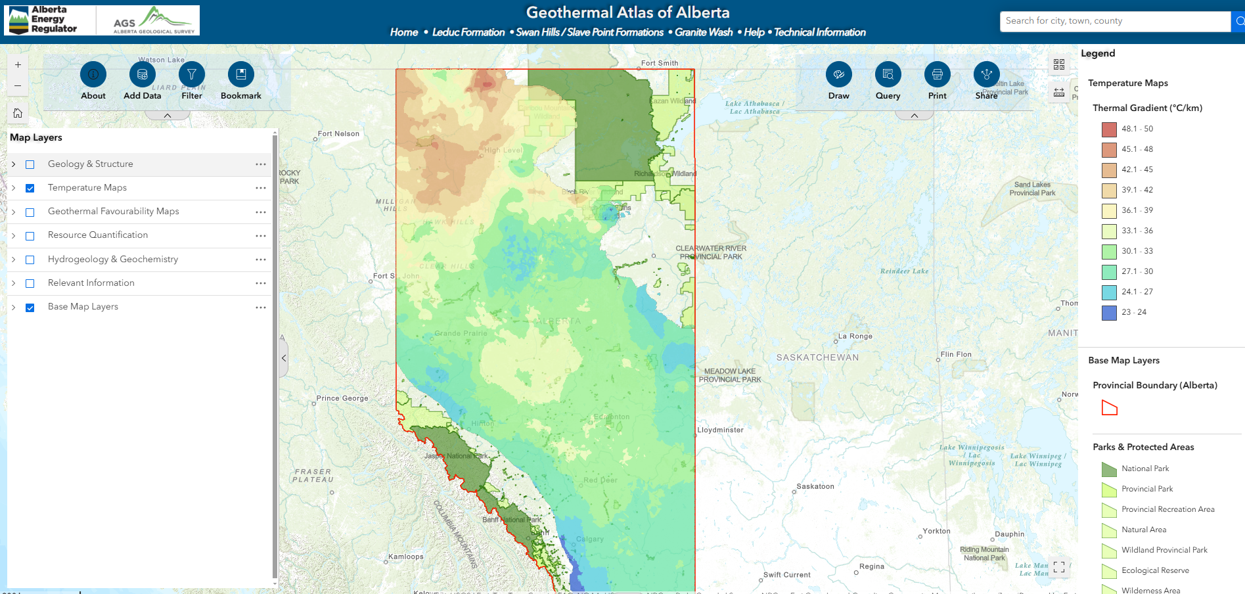The width and height of the screenshot is (1245, 594).
Task: Expand the Hydrogeology & Geochemistry layer
Action: (13, 259)
